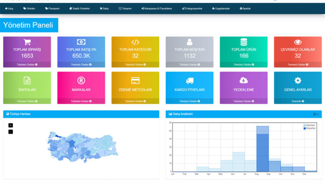Click the truck icon on Kargo Fiyatları card

coord(190,81)
